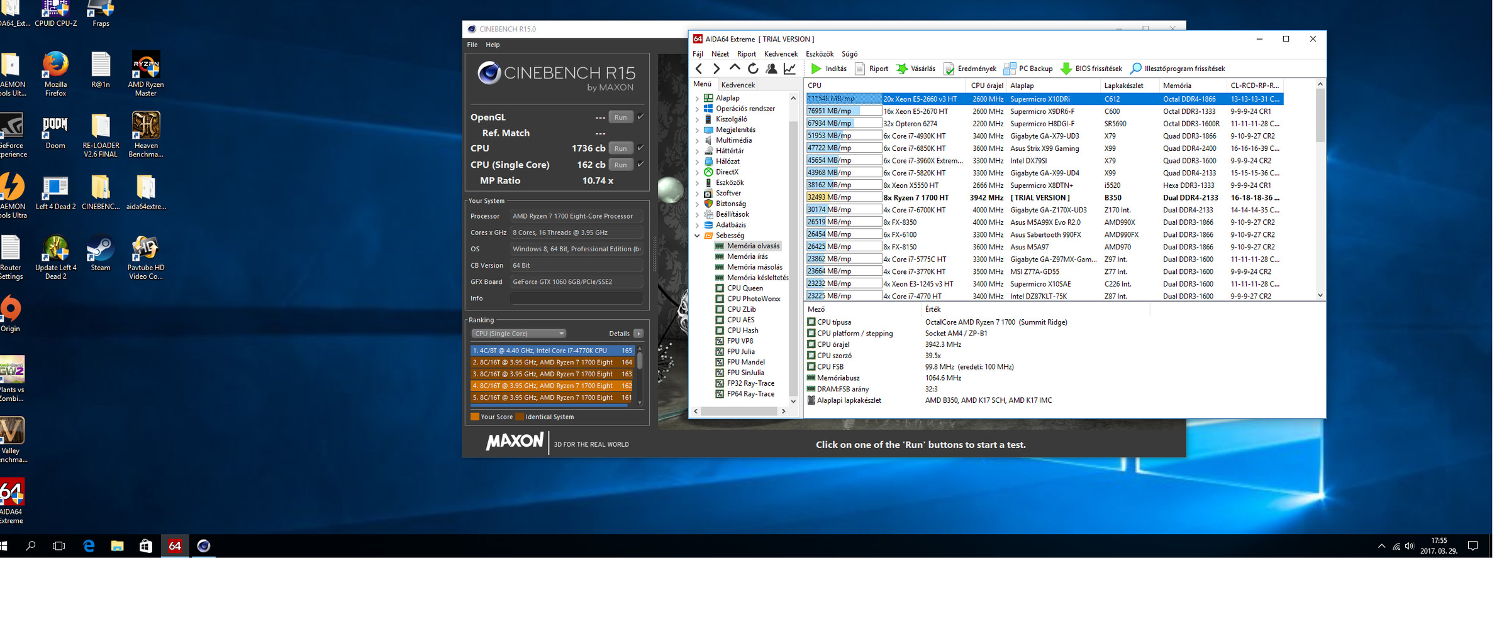Click BIOS frissítések toolbar item
The image size is (1504, 634).
click(1091, 68)
